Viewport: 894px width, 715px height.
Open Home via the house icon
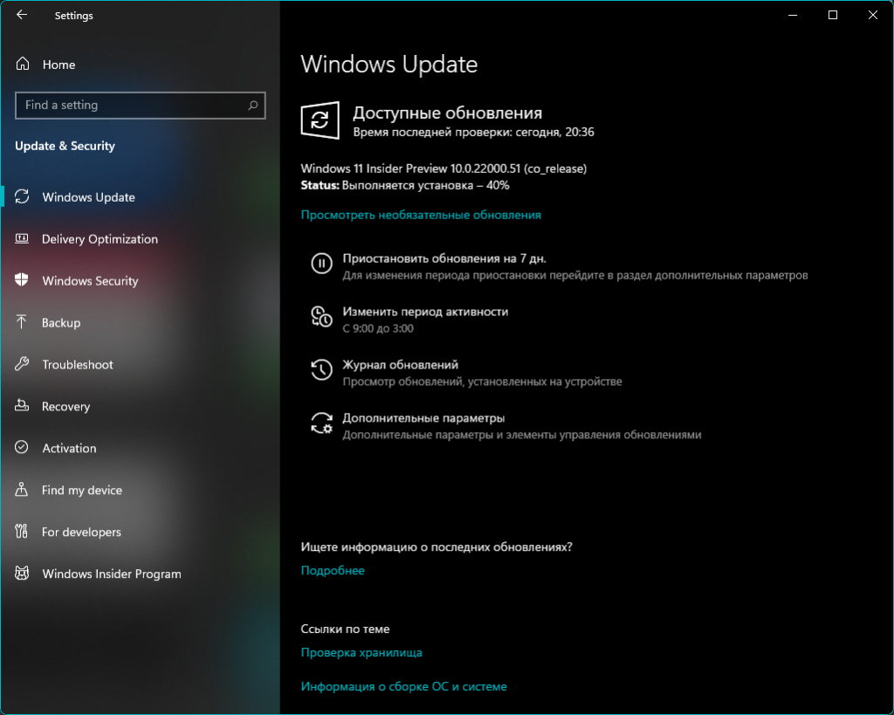22,64
